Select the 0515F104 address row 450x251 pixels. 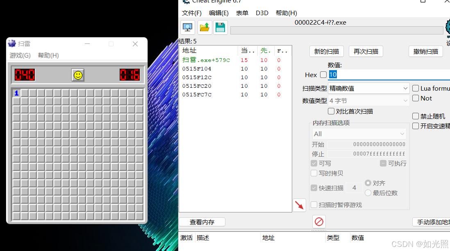pyautogui.click(x=235, y=68)
